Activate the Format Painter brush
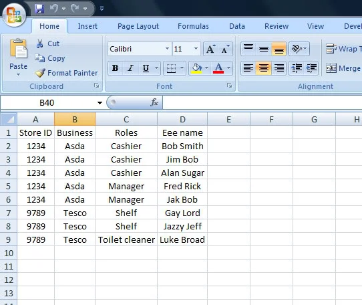362x305 pixels. 66,73
